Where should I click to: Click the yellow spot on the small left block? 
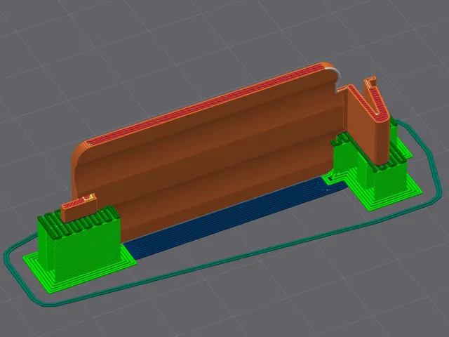(x=88, y=198)
